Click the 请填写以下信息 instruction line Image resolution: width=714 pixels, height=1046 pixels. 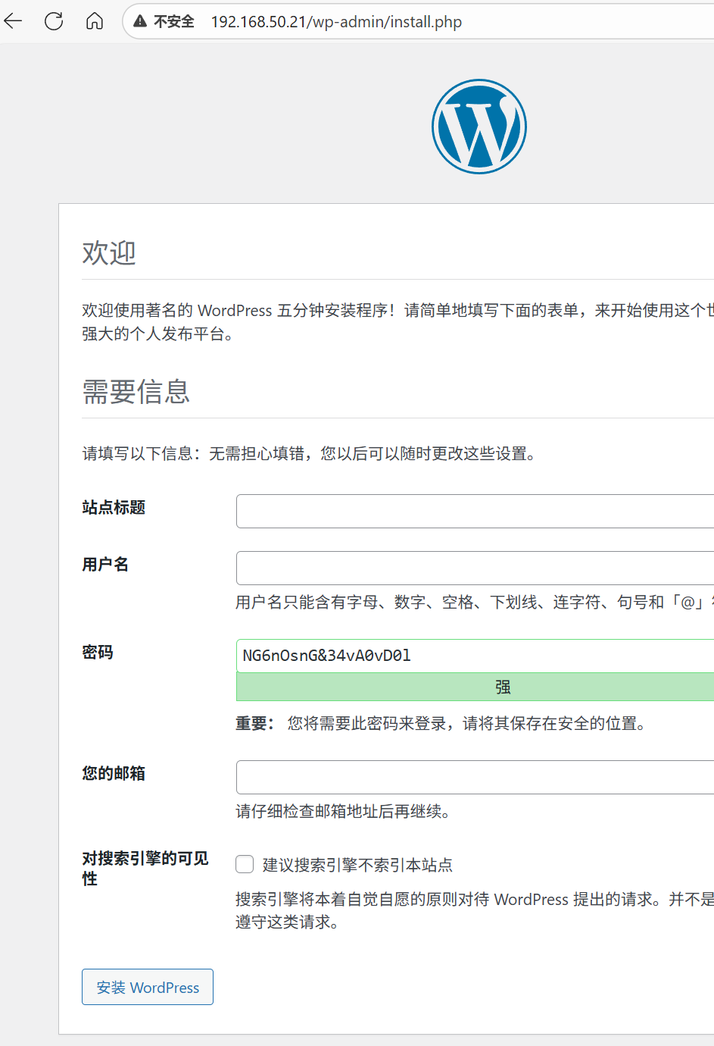pos(311,453)
